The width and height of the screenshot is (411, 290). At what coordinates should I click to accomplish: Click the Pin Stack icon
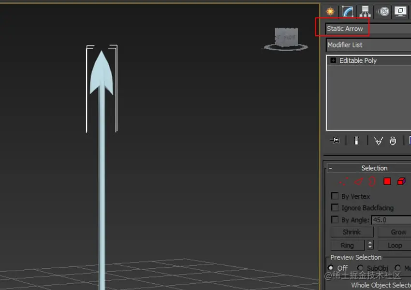tap(335, 141)
